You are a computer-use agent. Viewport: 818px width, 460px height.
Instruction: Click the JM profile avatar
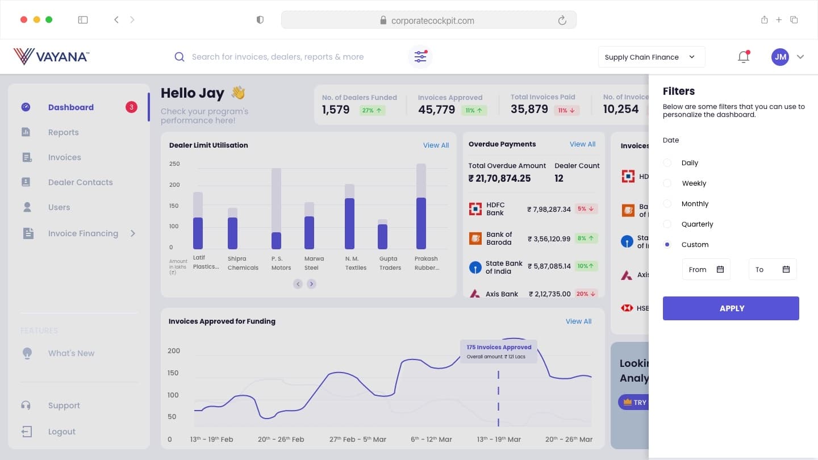(780, 57)
